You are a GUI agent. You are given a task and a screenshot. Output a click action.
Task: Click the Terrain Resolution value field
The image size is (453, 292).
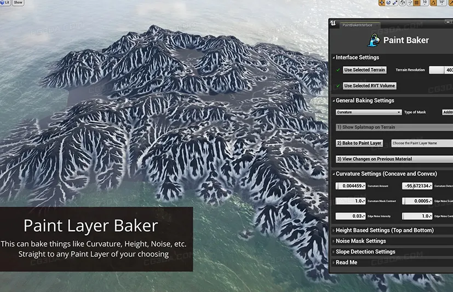click(x=441, y=70)
